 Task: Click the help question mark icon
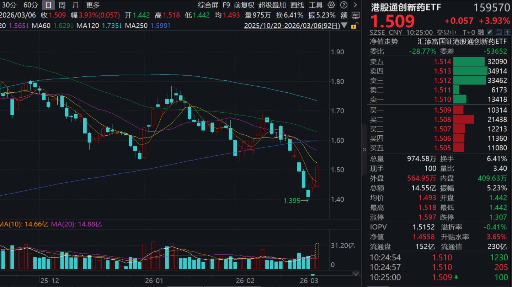pos(343,5)
